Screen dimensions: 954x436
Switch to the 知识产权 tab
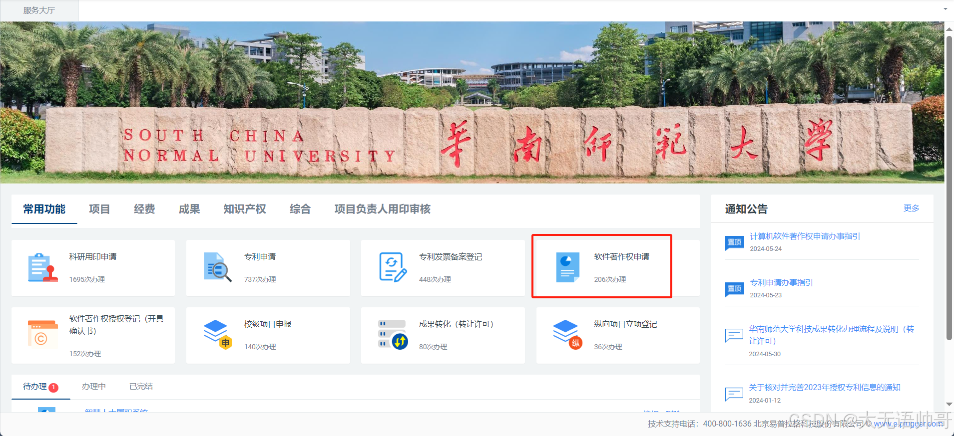pos(245,209)
